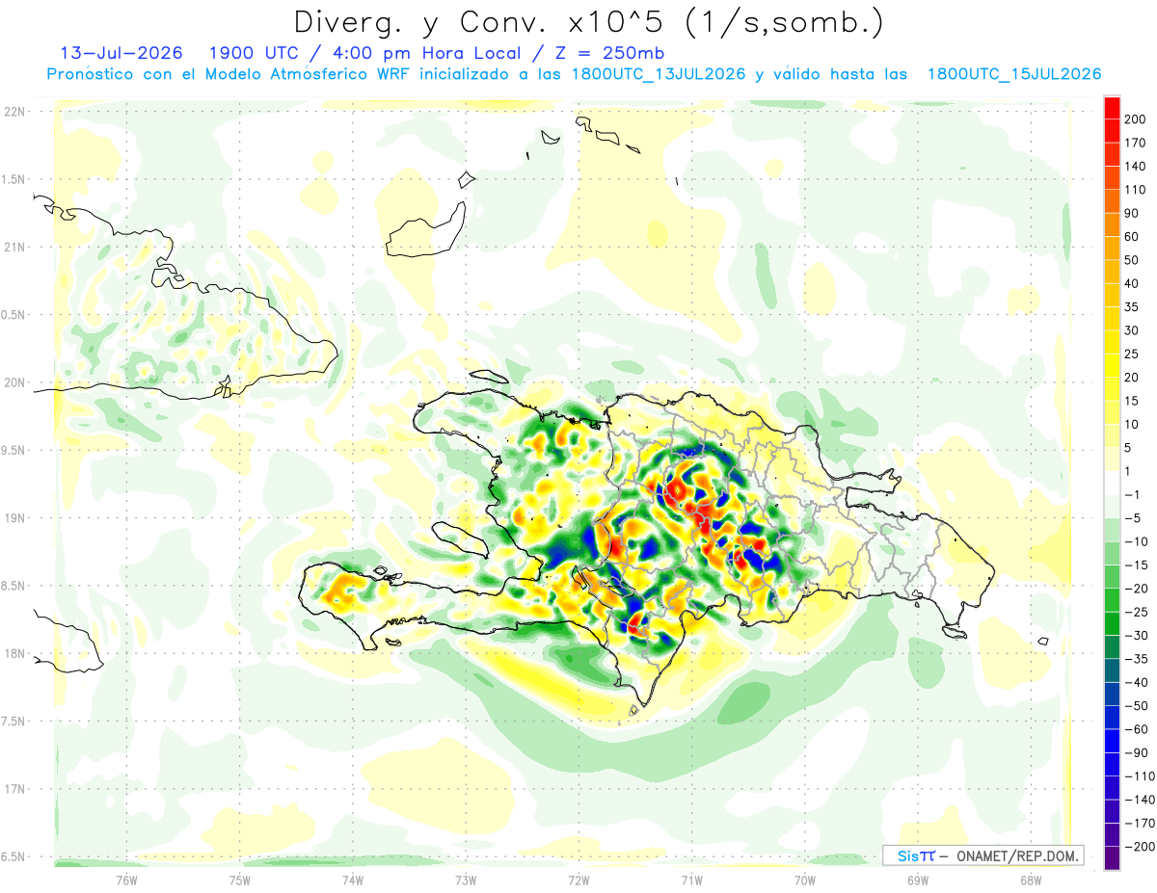
Task: Click the '71W' longitude label
Action: (x=691, y=880)
